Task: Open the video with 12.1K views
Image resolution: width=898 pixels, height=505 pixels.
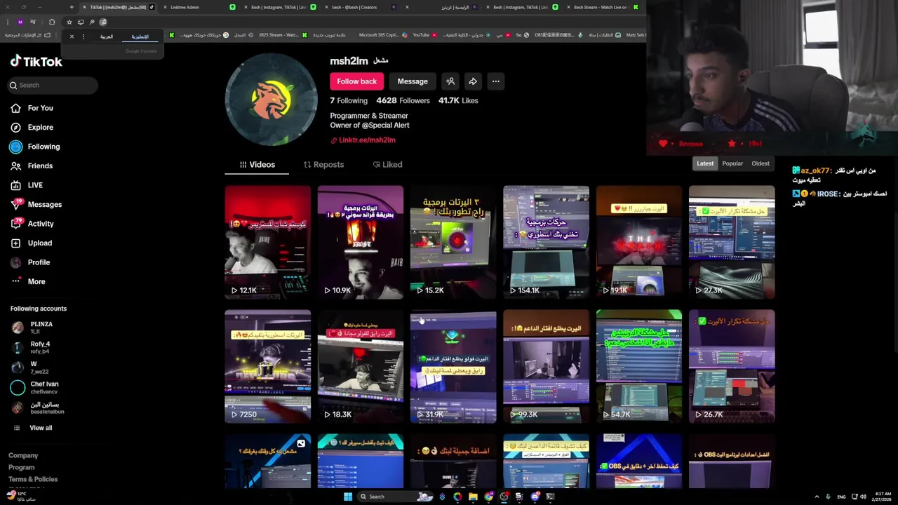Action: coord(267,242)
